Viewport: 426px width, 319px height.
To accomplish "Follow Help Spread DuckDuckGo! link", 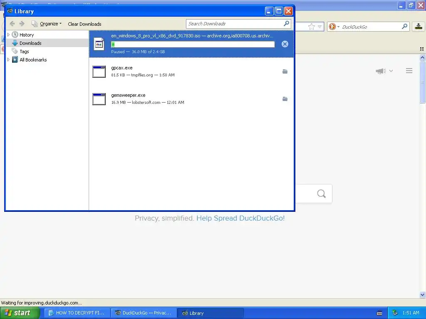I will tap(240, 218).
